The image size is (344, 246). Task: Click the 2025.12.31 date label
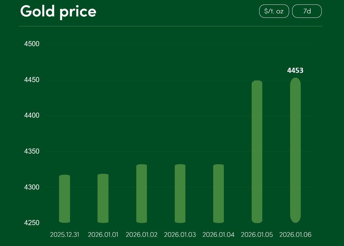pos(65,235)
